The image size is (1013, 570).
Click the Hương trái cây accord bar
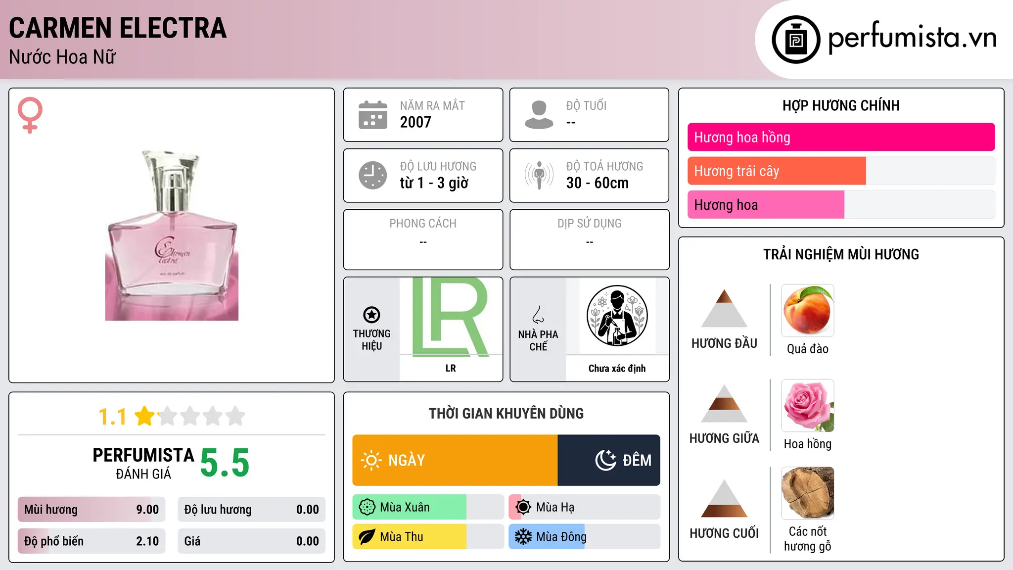click(x=841, y=171)
